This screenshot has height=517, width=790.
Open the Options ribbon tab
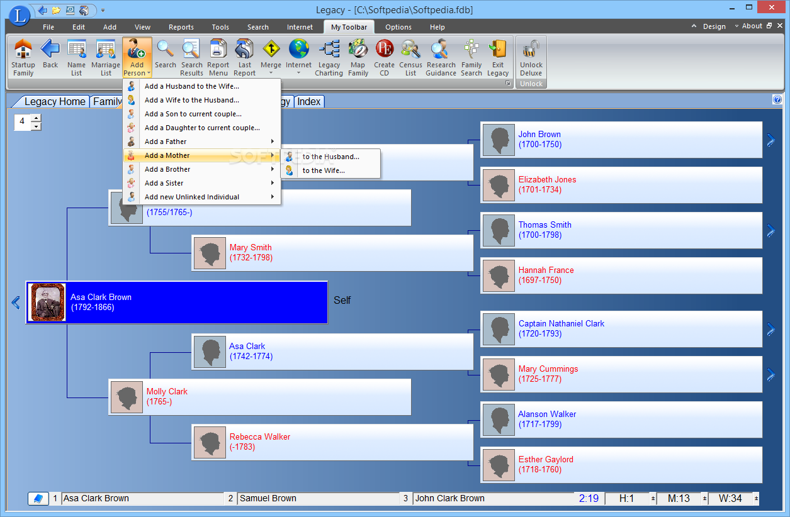coord(398,27)
